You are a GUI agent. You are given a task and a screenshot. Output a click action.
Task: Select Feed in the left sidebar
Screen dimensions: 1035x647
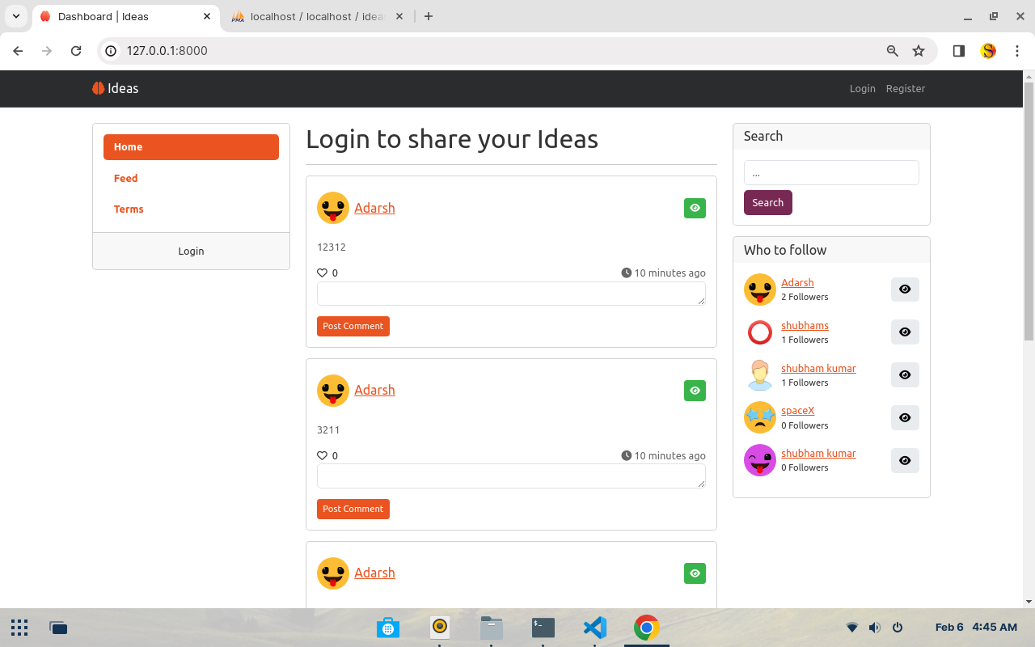[125, 179]
